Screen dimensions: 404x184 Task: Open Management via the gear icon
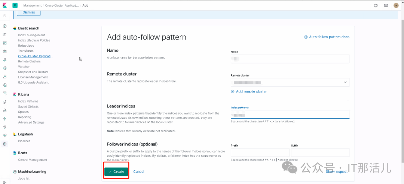point(4,144)
